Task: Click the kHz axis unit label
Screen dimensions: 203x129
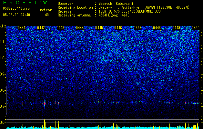Action: 3,26
